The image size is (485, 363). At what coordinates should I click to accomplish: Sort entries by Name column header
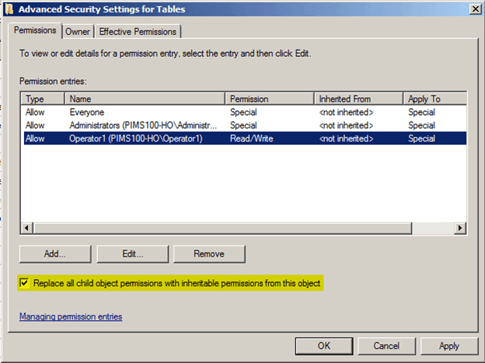(145, 99)
